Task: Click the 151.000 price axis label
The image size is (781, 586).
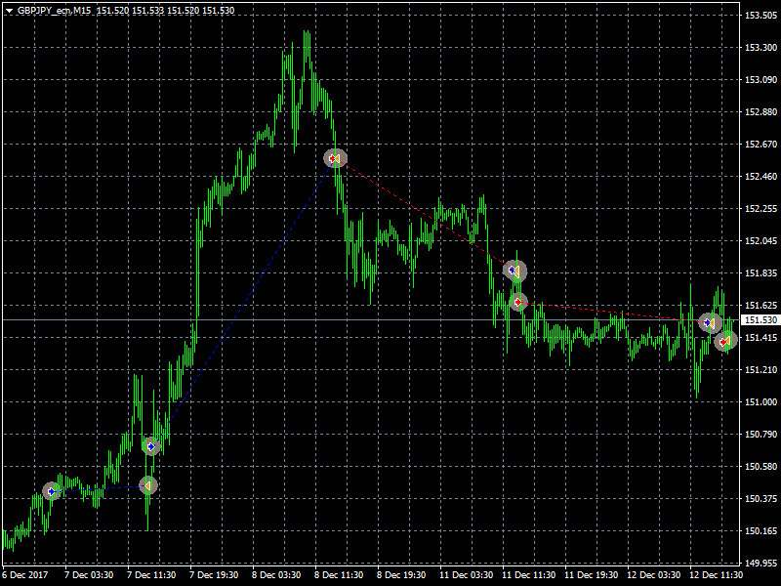Action: click(x=760, y=402)
